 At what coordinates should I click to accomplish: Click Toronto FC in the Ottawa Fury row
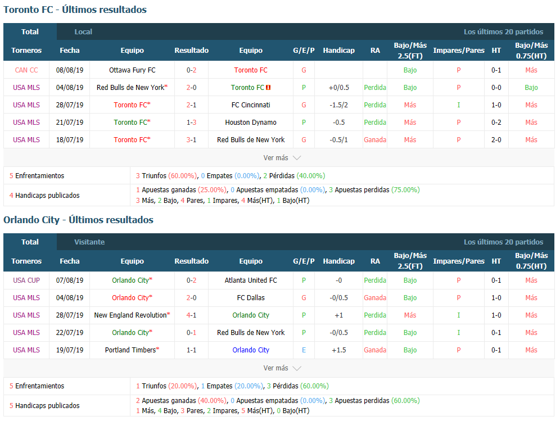[251, 70]
